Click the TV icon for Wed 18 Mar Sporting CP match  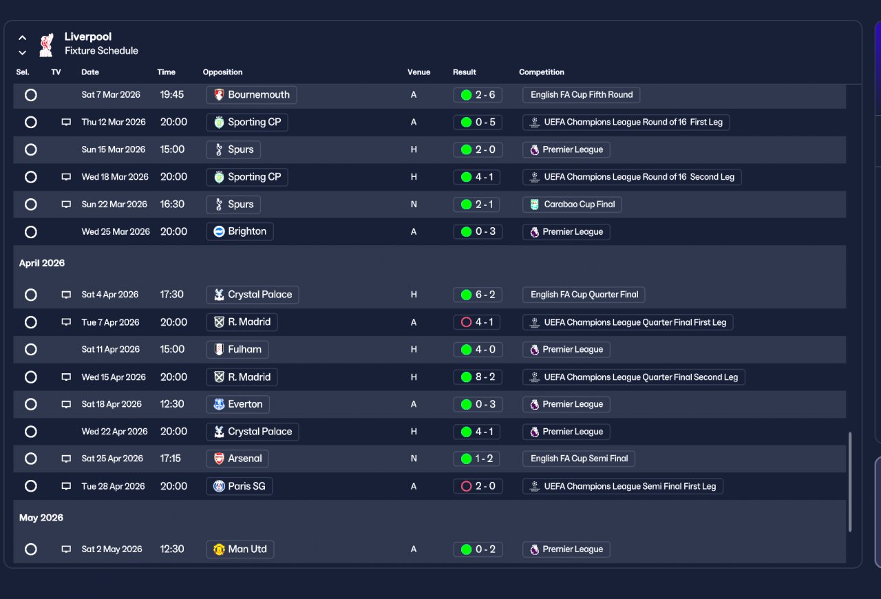click(66, 177)
